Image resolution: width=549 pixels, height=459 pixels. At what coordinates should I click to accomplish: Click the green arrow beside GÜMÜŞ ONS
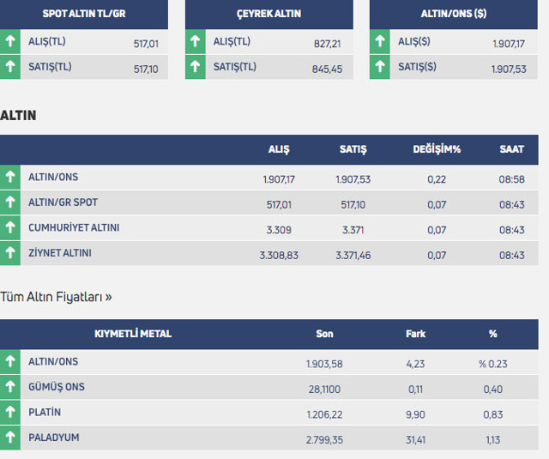pos(10,388)
